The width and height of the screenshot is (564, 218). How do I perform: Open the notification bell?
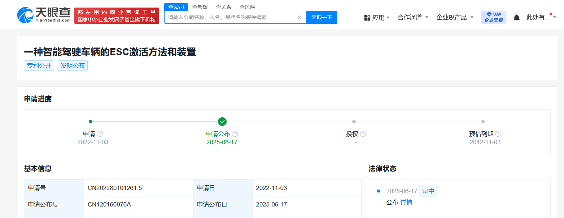pyautogui.click(x=516, y=18)
